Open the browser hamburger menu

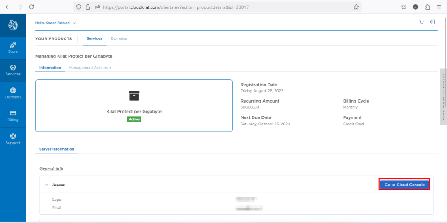439,7
